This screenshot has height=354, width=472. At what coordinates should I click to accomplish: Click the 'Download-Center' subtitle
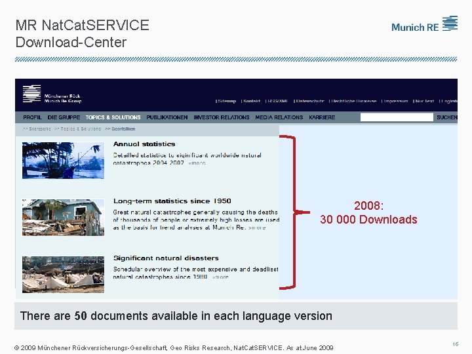[x=71, y=42]
